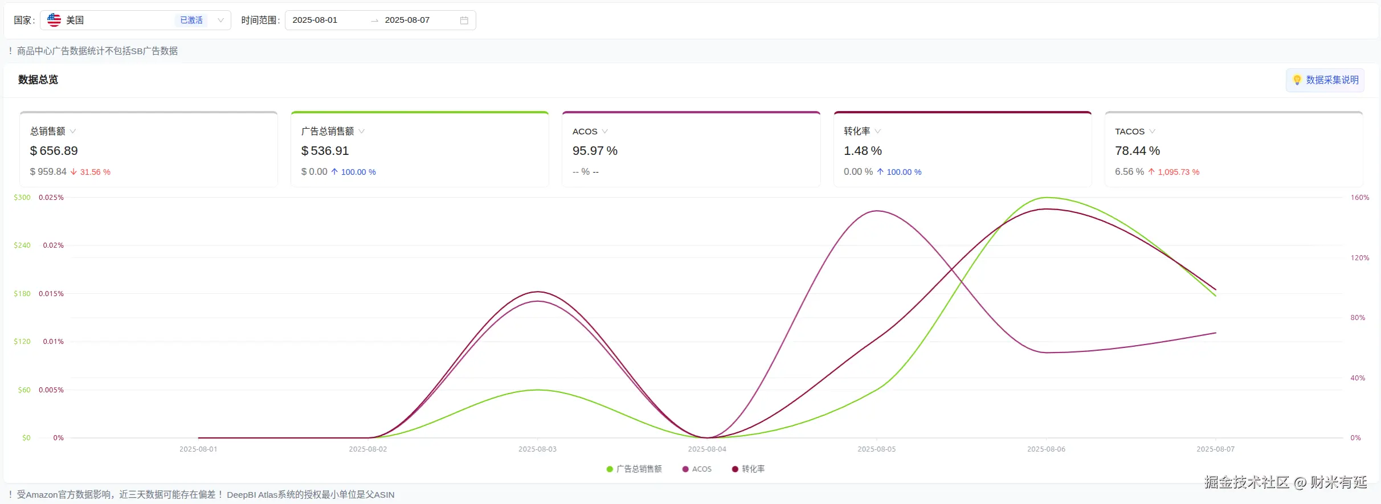Click the blue up-arrow in 广告总销售额 card
Screen dimensions: 1381x504
[334, 172]
